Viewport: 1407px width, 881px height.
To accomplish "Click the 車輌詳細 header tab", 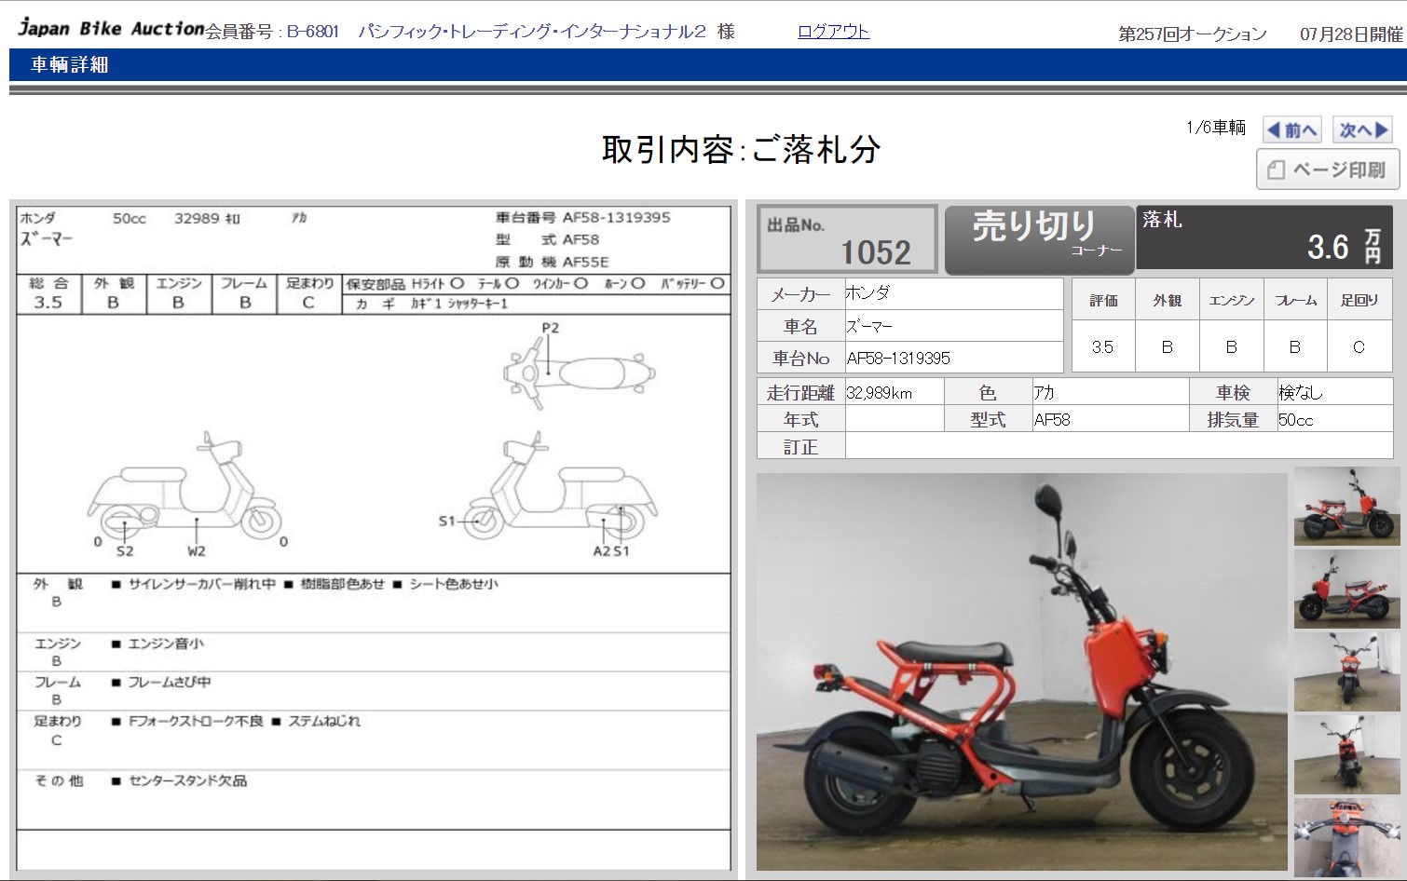I will (70, 64).
